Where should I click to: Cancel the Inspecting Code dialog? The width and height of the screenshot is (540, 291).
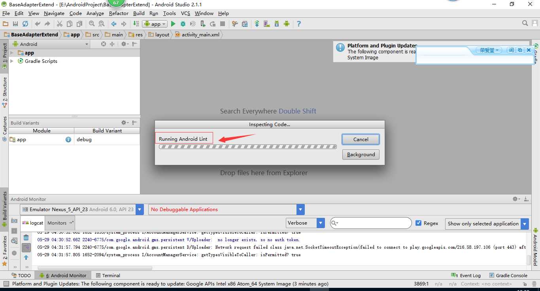361,139
